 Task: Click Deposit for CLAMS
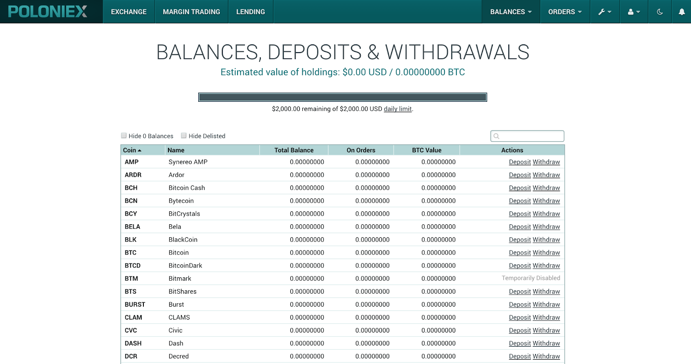tap(520, 317)
